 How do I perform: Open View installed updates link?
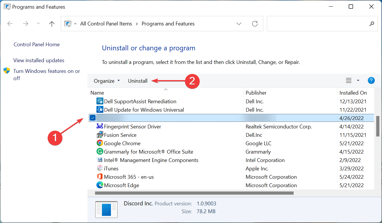39,60
